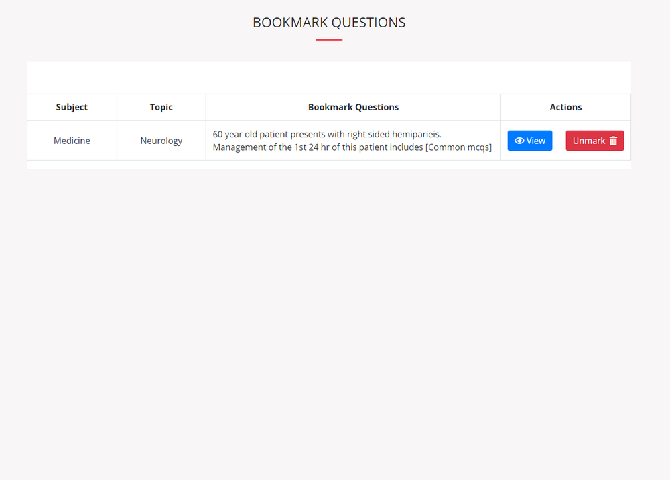Click the blank white panel above the table
The height and width of the screenshot is (480, 670).
click(328, 78)
